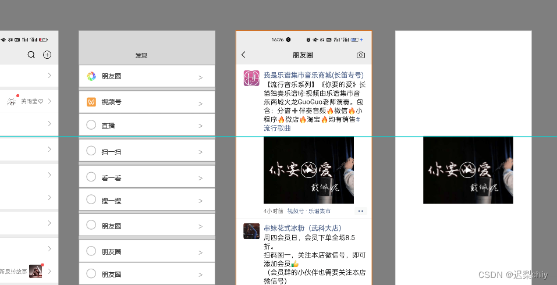This screenshot has width=557, height=285.
Task: Go back using the arrow in 朋友圈 header
Action: pyautogui.click(x=243, y=55)
